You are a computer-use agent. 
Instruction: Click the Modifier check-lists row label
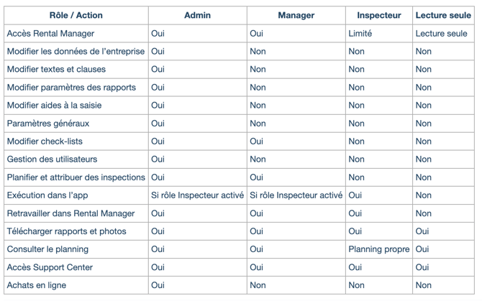[45, 142]
